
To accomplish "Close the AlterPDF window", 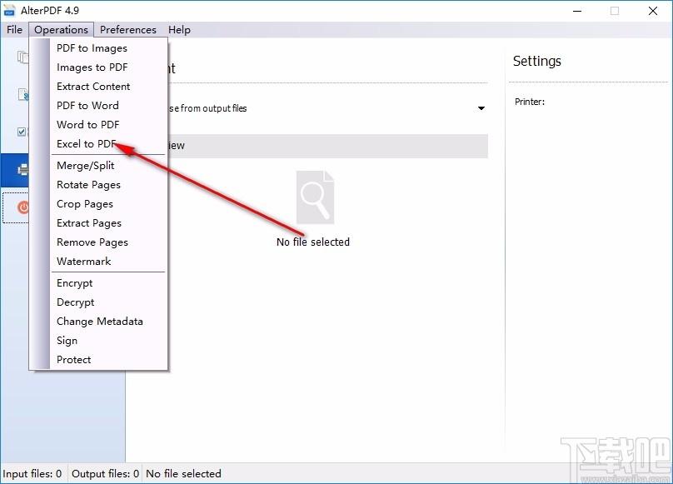I will point(653,11).
